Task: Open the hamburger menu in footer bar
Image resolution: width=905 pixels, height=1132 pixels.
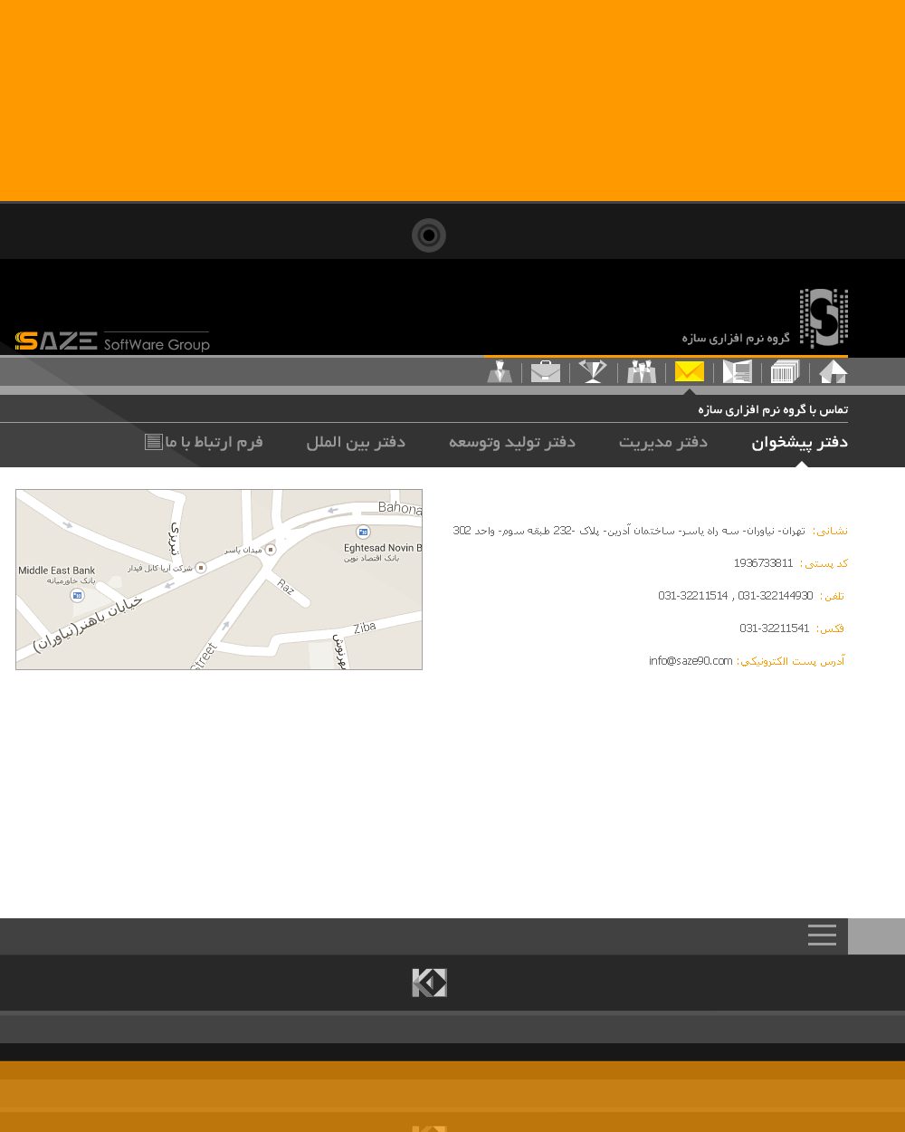Action: (822, 935)
